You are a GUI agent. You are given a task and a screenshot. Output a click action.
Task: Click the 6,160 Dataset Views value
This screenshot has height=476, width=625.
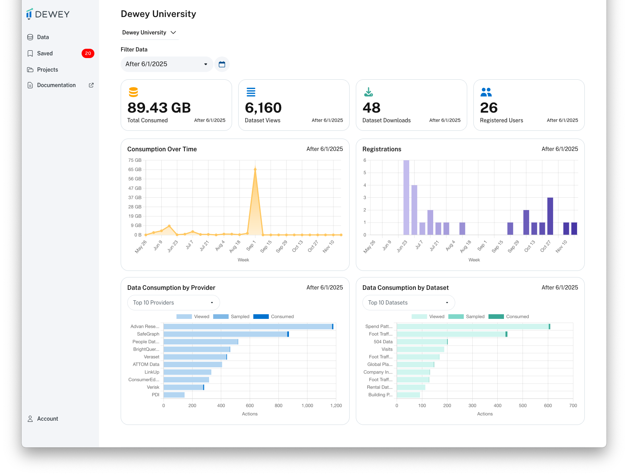pos(263,108)
